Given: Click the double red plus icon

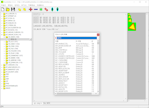Looking at the screenshot, I should [x=46, y=9].
